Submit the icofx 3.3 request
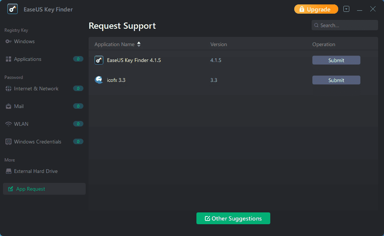Image resolution: width=384 pixels, height=236 pixels. [x=336, y=80]
